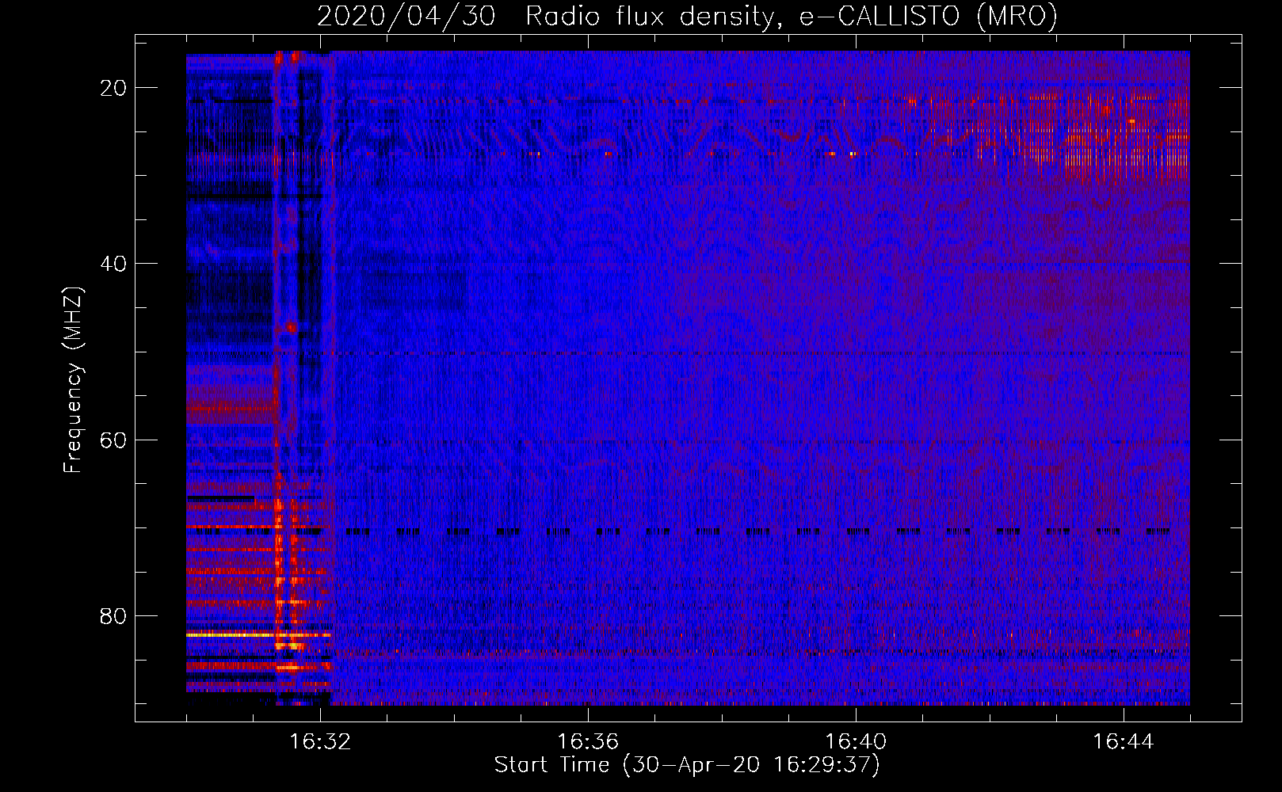Image resolution: width=1282 pixels, height=792 pixels.
Task: Click the '80' frequency tick label
Action: pyautogui.click(x=113, y=615)
